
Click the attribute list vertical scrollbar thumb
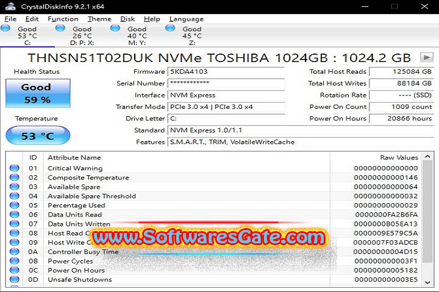point(427,212)
